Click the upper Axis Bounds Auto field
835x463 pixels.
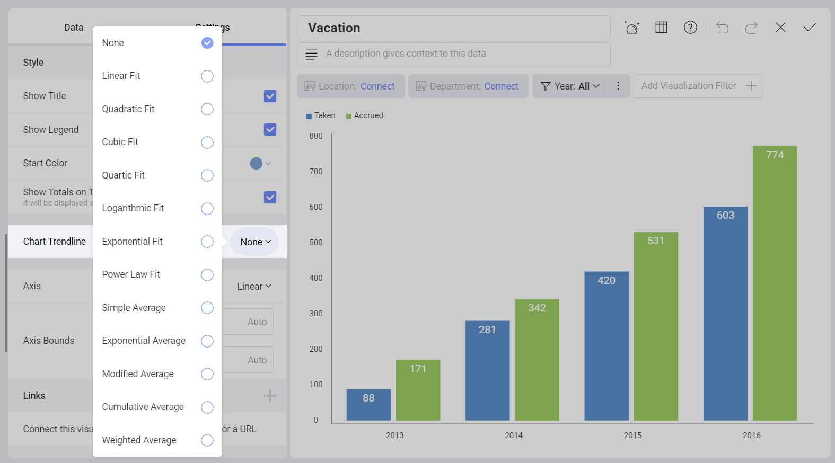tap(248, 322)
